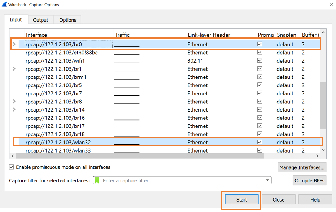Open Help for capture options
This screenshot has width=336, height=212.
point(315,200)
